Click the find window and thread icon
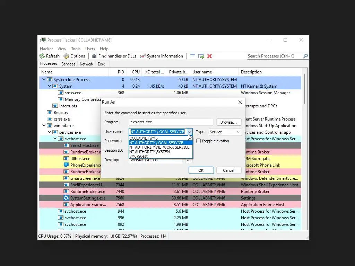 pyautogui.click(x=201, y=56)
